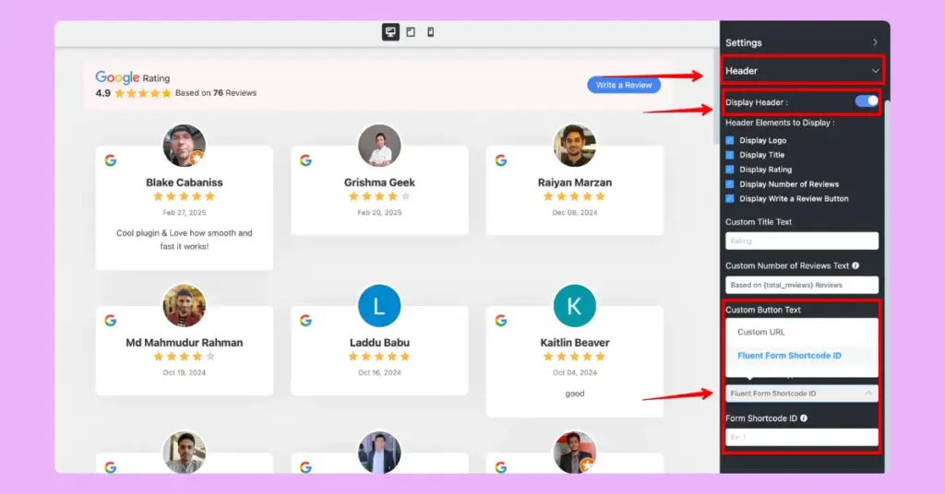The width and height of the screenshot is (945, 494).
Task: Uncheck Display Rating checkbox
Action: point(730,170)
